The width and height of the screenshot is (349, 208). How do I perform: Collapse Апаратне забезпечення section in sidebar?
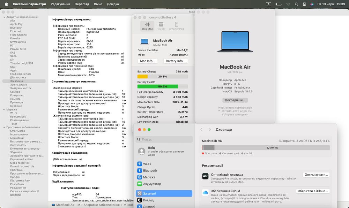[x=4, y=17]
